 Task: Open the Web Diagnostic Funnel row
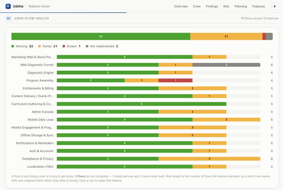point(142,65)
